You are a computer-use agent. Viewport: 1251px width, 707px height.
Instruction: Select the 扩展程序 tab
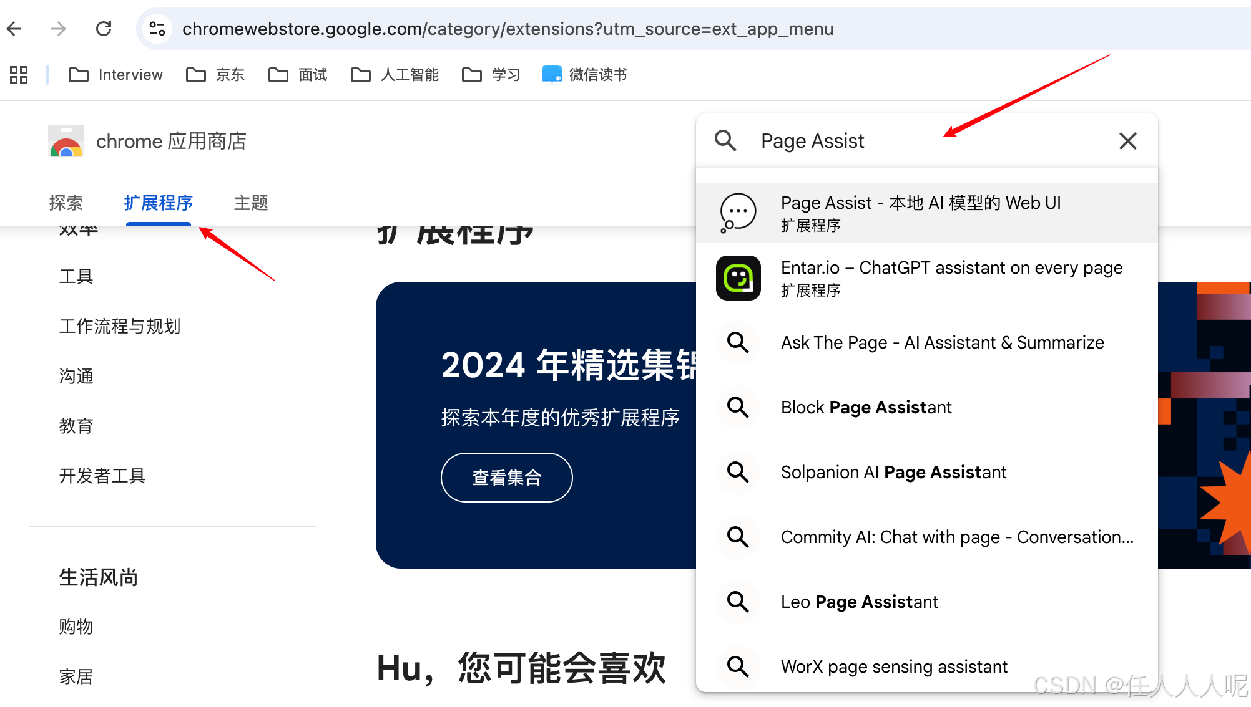tap(159, 203)
